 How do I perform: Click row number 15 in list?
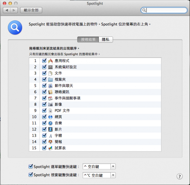tap(34, 148)
